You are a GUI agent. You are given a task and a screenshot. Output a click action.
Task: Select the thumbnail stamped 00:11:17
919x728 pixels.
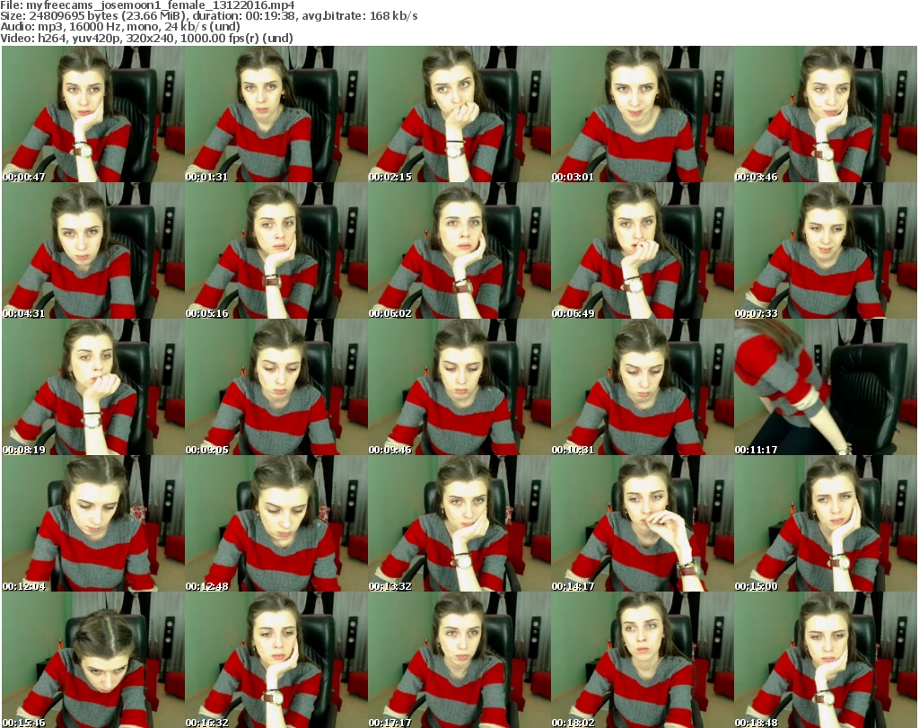[826, 388]
